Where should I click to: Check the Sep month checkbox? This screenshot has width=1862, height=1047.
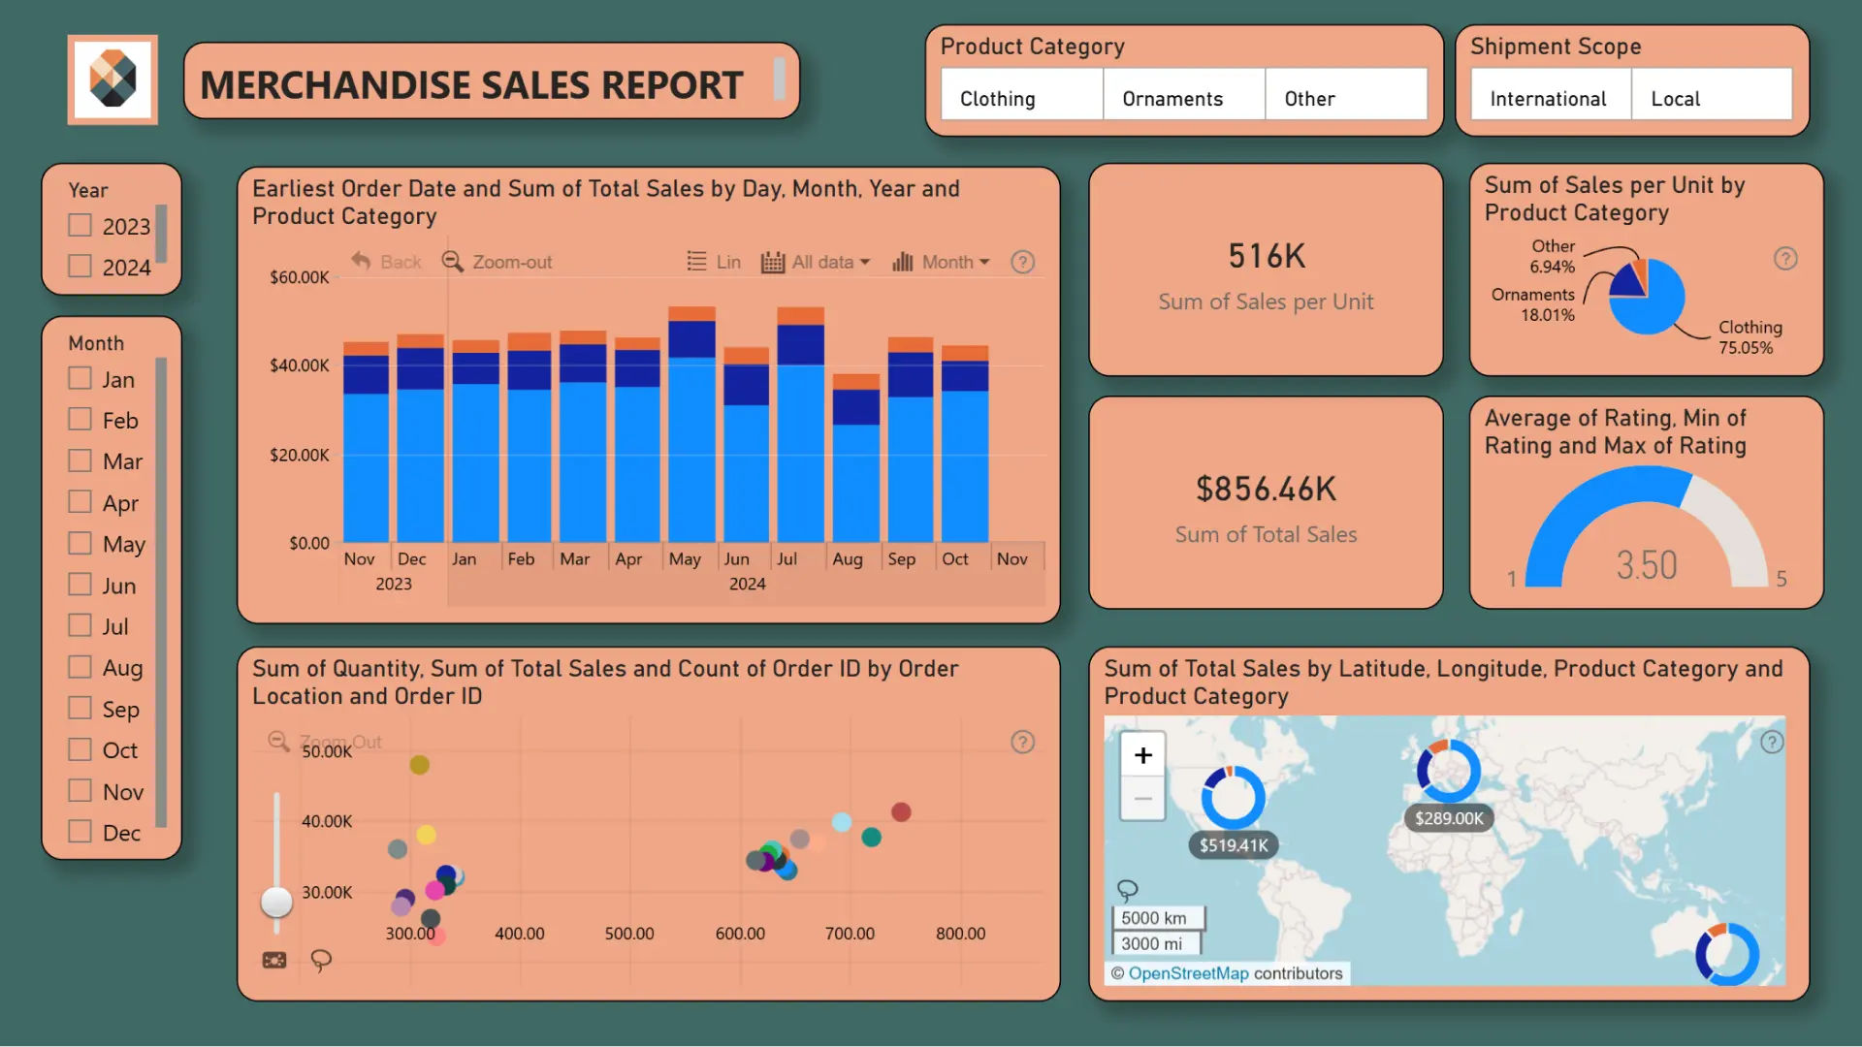point(80,708)
